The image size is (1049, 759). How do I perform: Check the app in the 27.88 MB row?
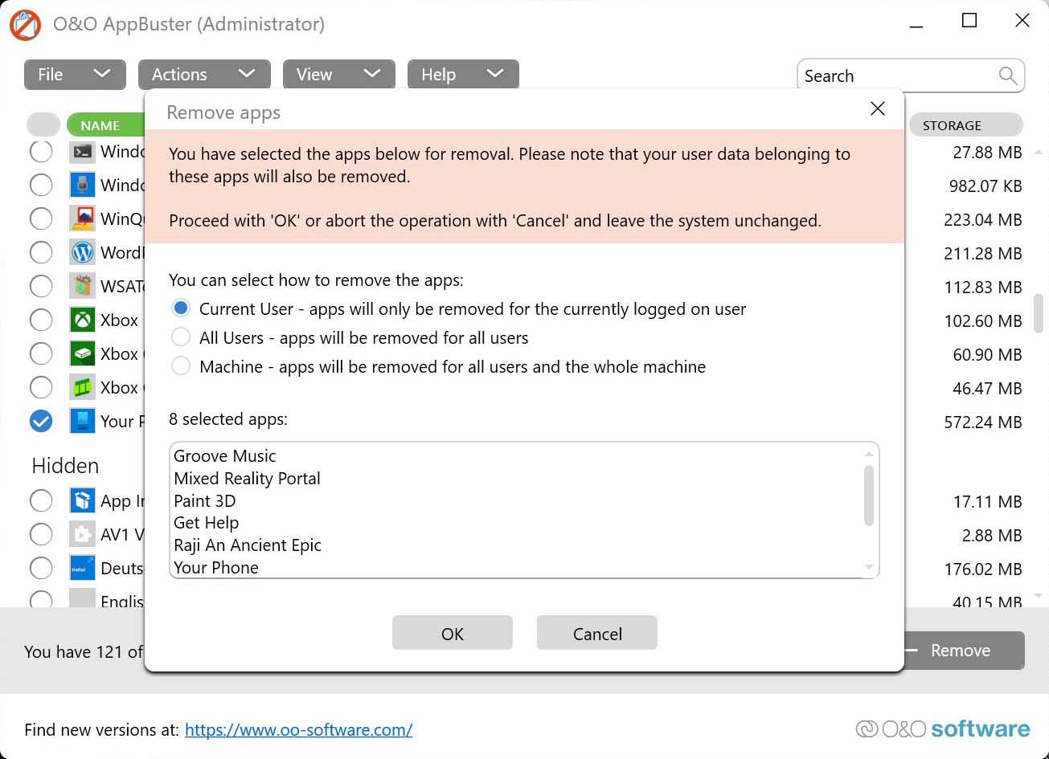click(x=41, y=151)
